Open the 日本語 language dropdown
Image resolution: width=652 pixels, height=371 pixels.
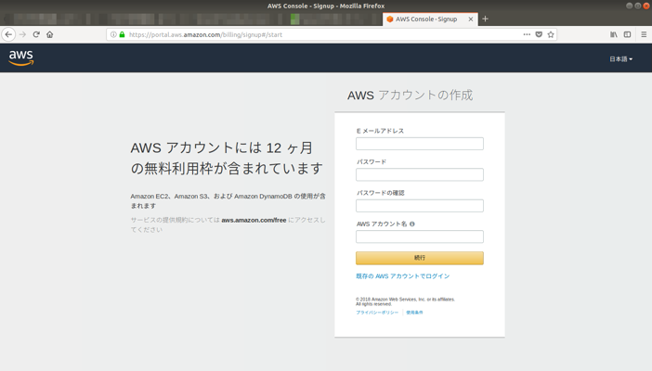pyautogui.click(x=620, y=59)
